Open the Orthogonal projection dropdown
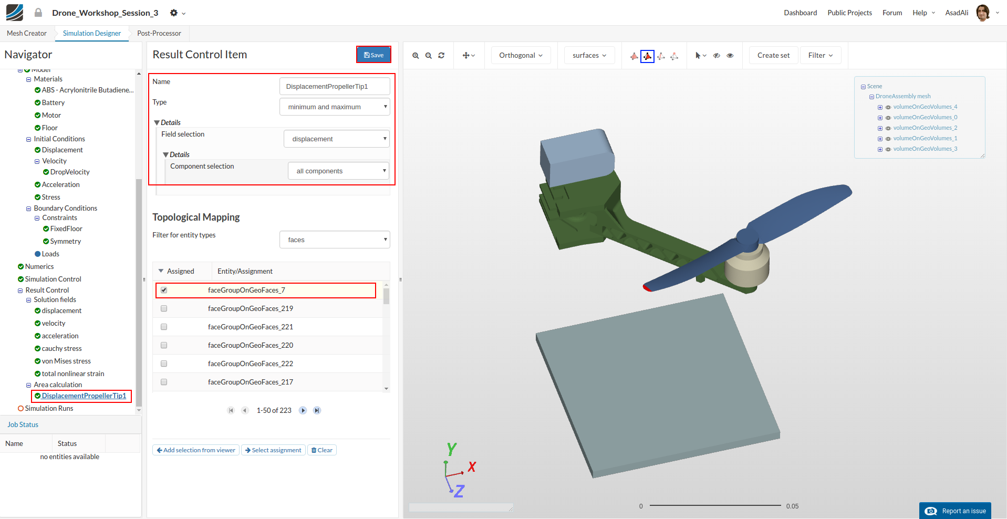This screenshot has width=1007, height=519. coord(521,56)
